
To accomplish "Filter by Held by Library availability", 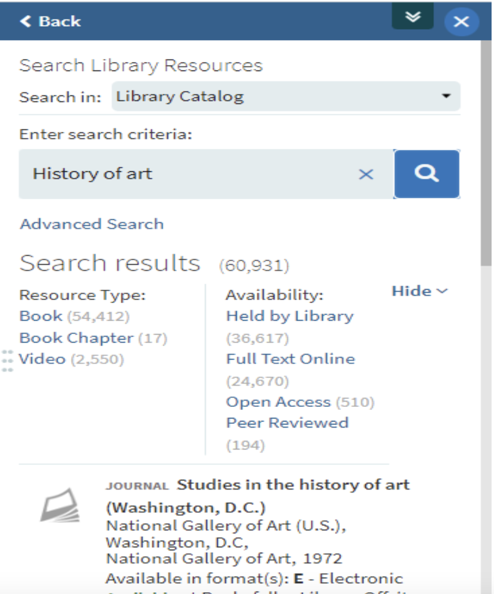I will 289,316.
